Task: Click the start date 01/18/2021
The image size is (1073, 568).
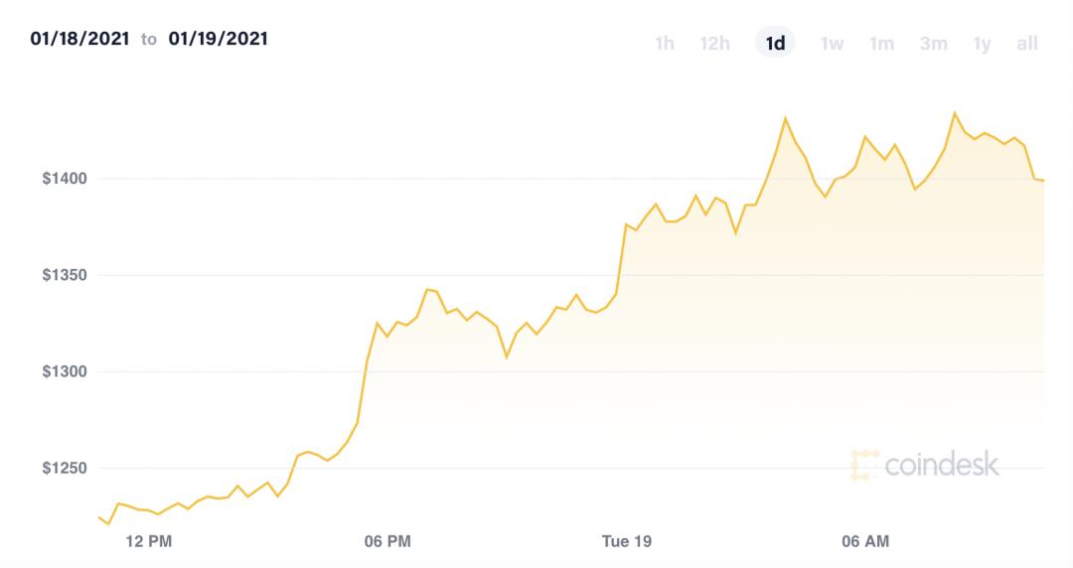Action: (x=79, y=39)
